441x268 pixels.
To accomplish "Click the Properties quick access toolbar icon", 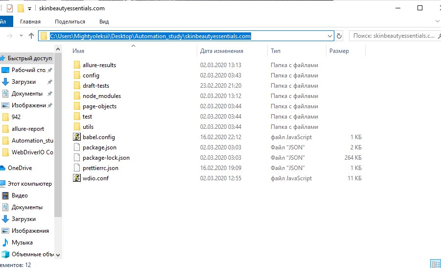I will [x=10, y=8].
